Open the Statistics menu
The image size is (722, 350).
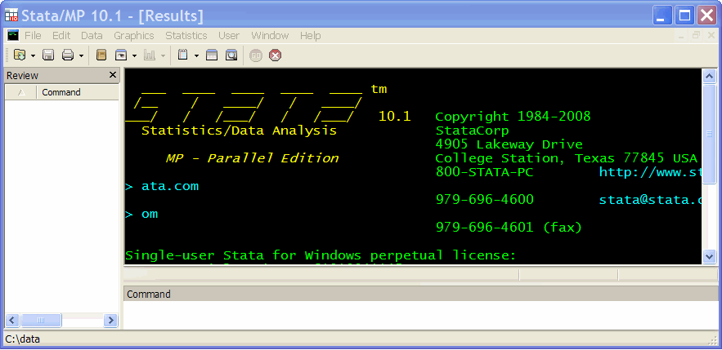click(186, 36)
